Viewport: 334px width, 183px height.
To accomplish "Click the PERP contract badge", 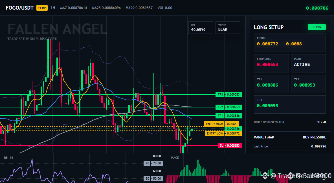I will [42, 8].
